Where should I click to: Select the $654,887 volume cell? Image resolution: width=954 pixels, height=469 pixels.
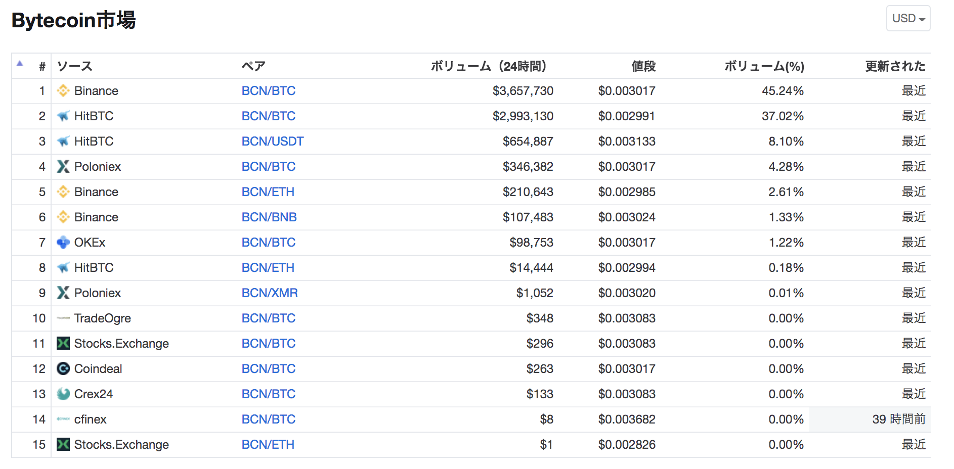pos(528,142)
